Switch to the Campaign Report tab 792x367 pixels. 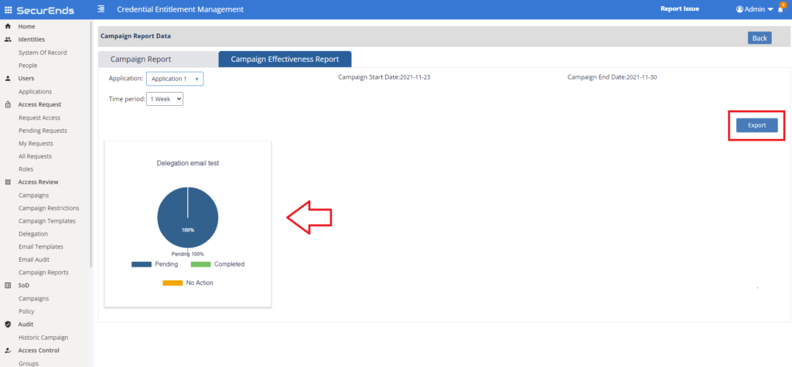pos(158,59)
